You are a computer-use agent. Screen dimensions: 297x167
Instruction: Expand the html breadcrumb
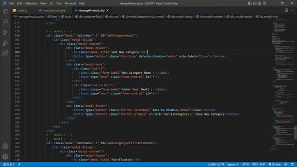(54, 17)
